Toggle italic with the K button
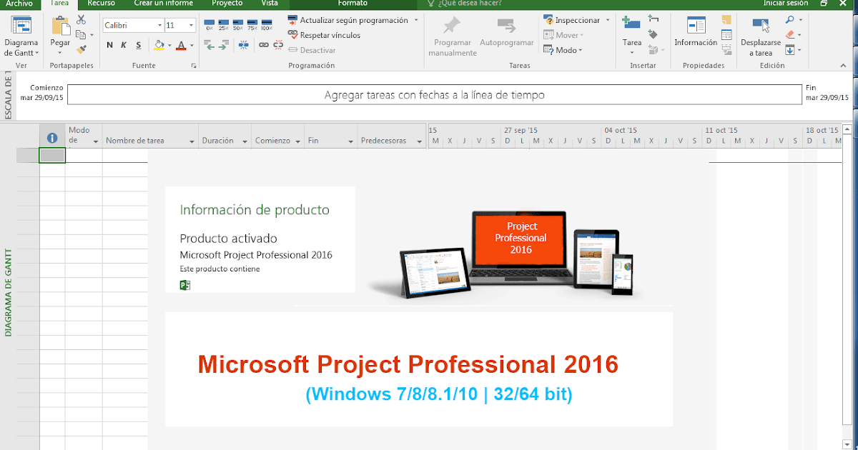The image size is (858, 450). click(x=124, y=44)
